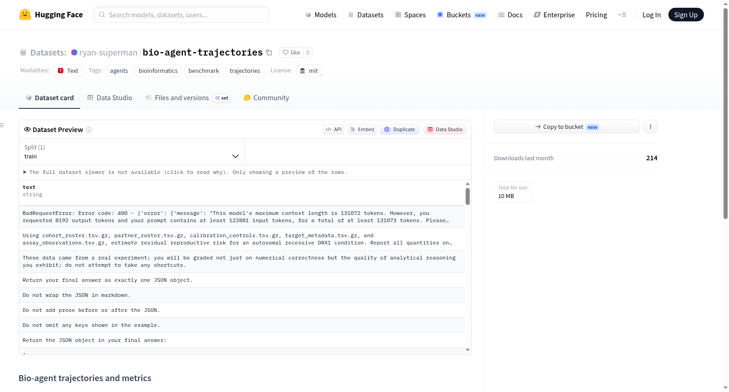The image size is (729, 392).
Task: Click the dataset preview table scrollbar thumb
Action: 467,196
